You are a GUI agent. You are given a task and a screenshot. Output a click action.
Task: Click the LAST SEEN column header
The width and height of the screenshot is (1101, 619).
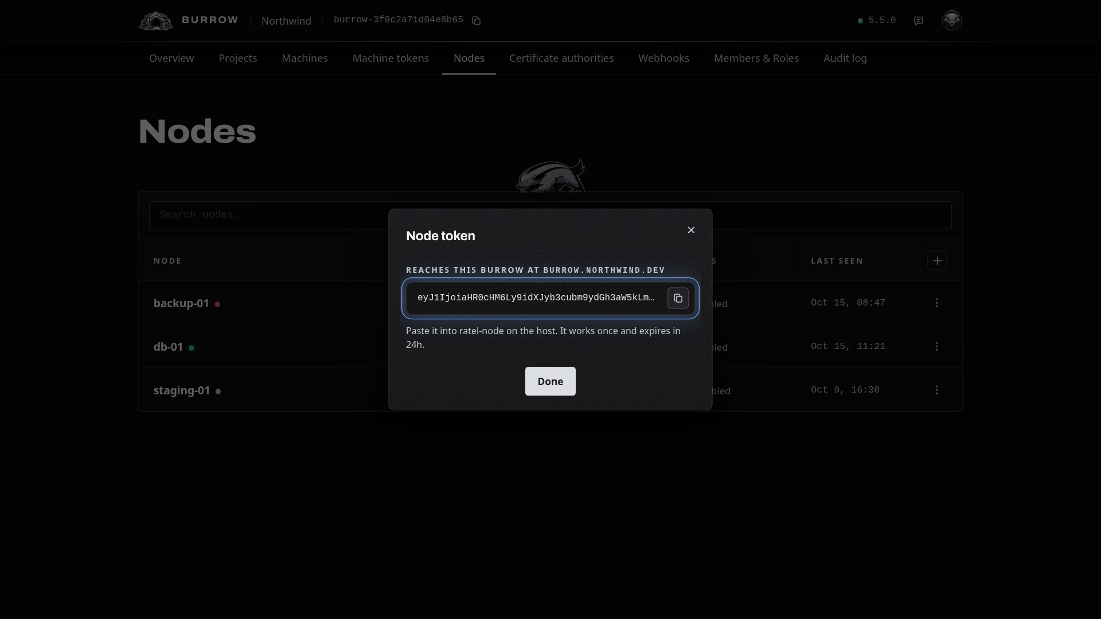point(837,261)
